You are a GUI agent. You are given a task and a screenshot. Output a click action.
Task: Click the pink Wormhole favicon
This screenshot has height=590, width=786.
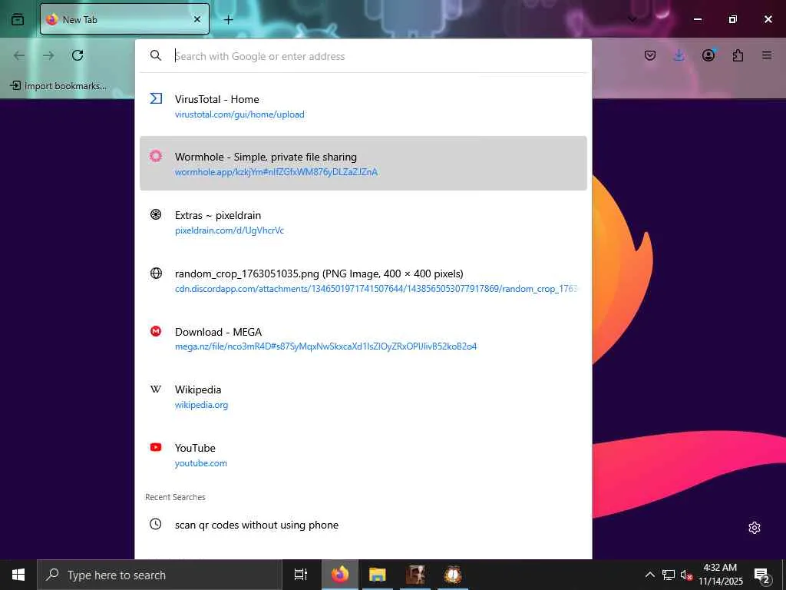click(156, 156)
